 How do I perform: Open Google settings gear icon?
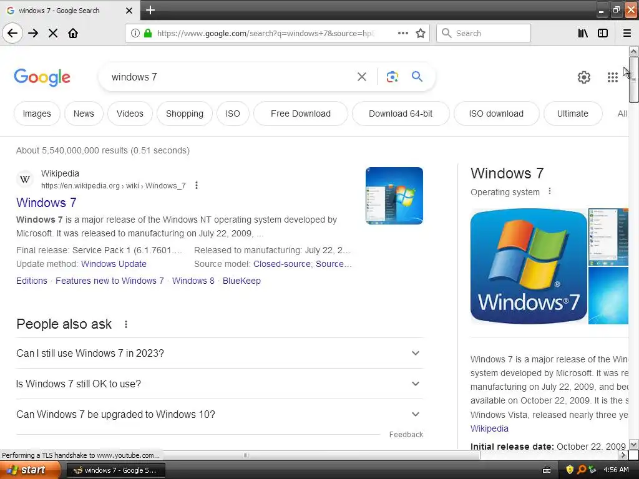tap(583, 77)
